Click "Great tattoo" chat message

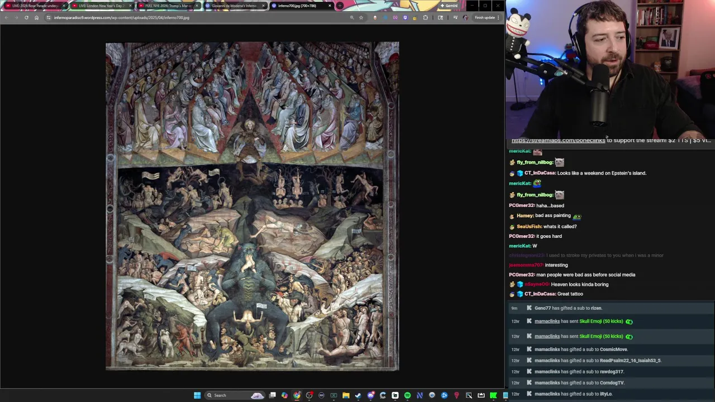[570, 294]
